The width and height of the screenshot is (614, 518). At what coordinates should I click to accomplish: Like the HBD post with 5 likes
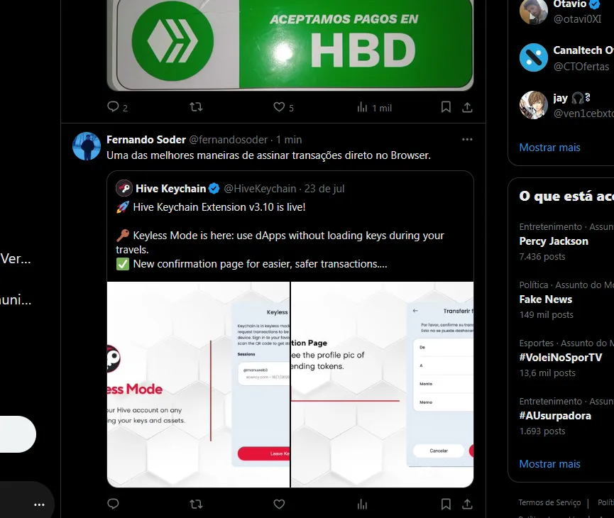283,107
